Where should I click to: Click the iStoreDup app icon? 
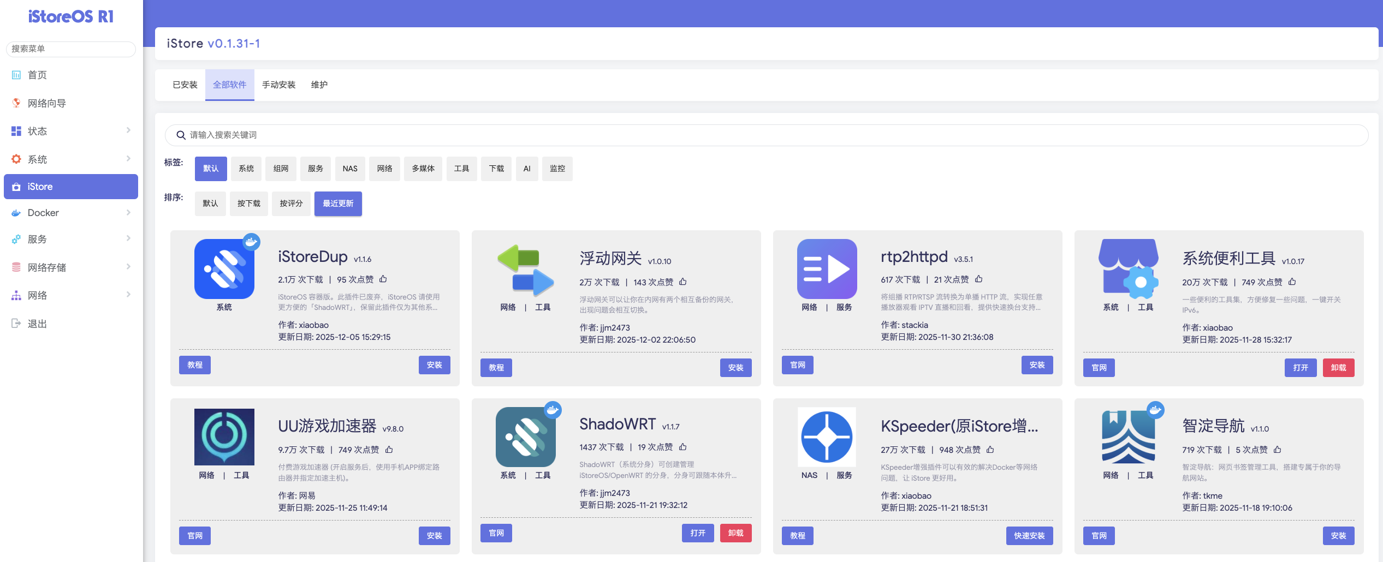tap(224, 269)
